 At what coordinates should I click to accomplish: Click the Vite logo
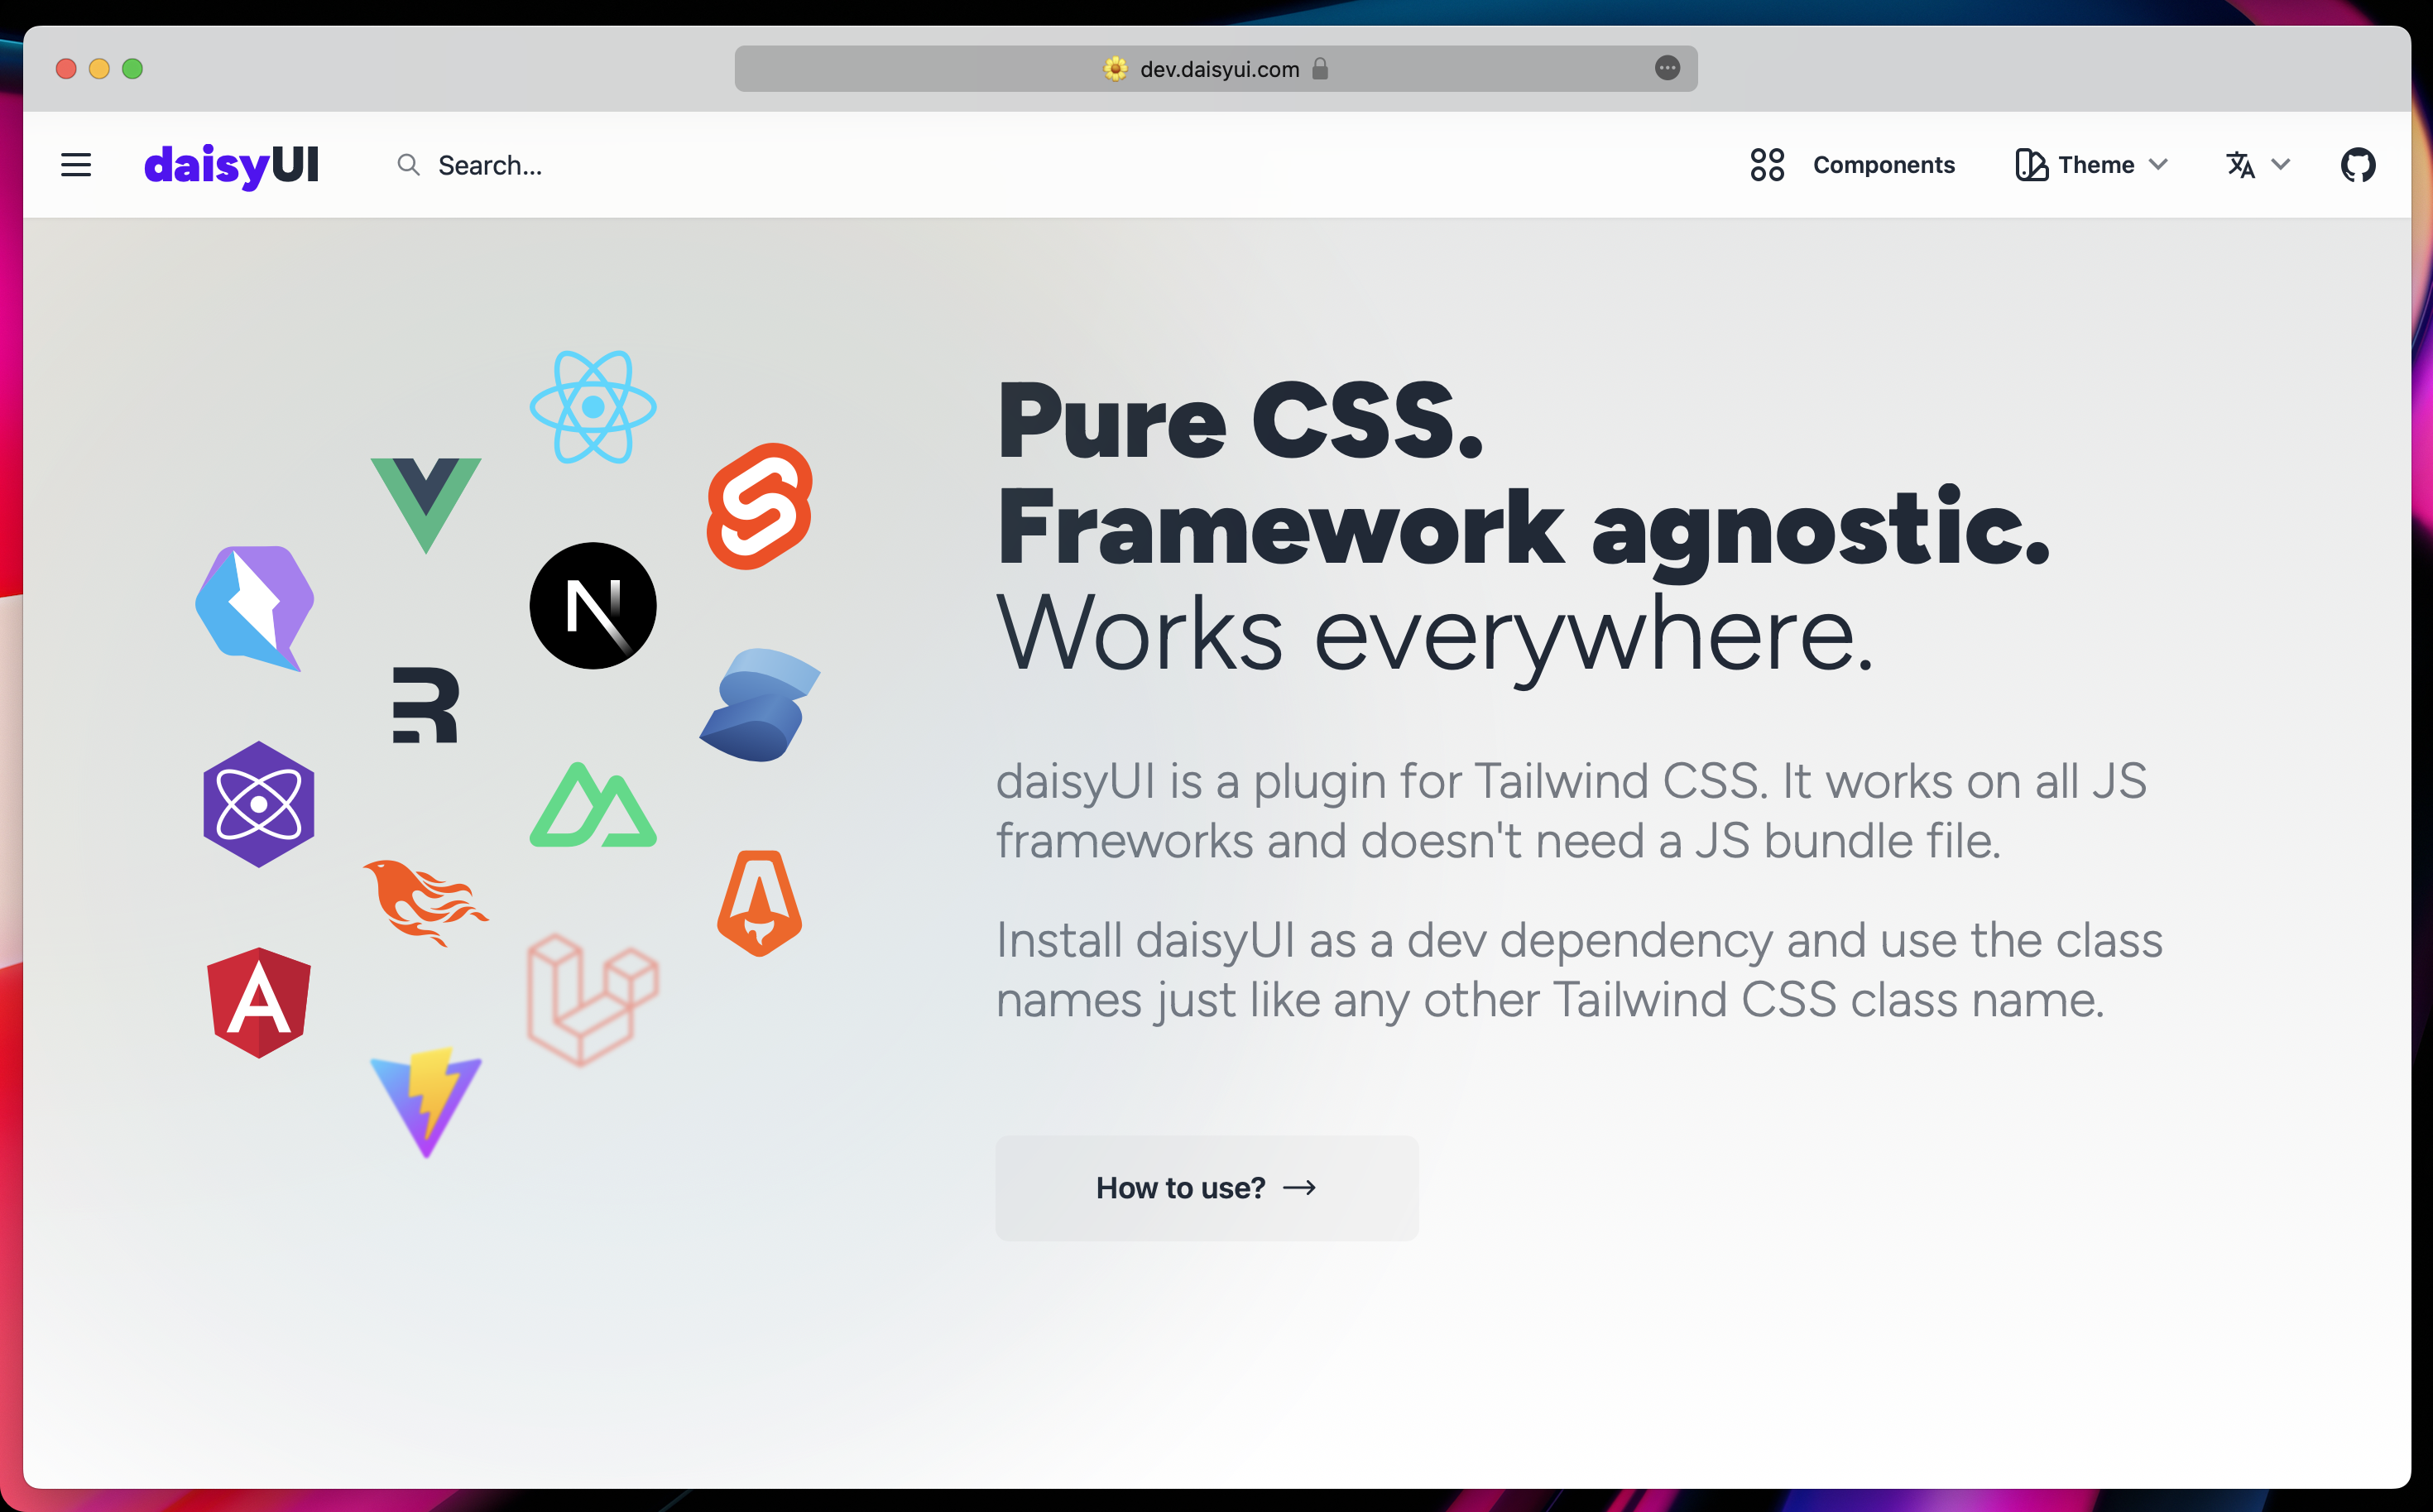(x=426, y=1103)
